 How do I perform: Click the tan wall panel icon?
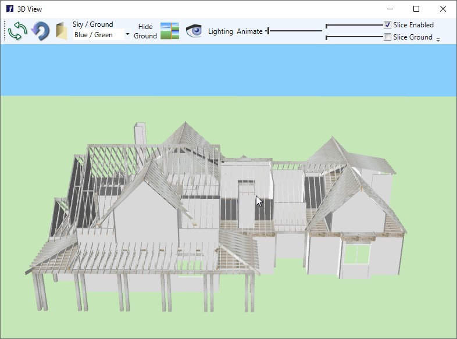pos(61,31)
